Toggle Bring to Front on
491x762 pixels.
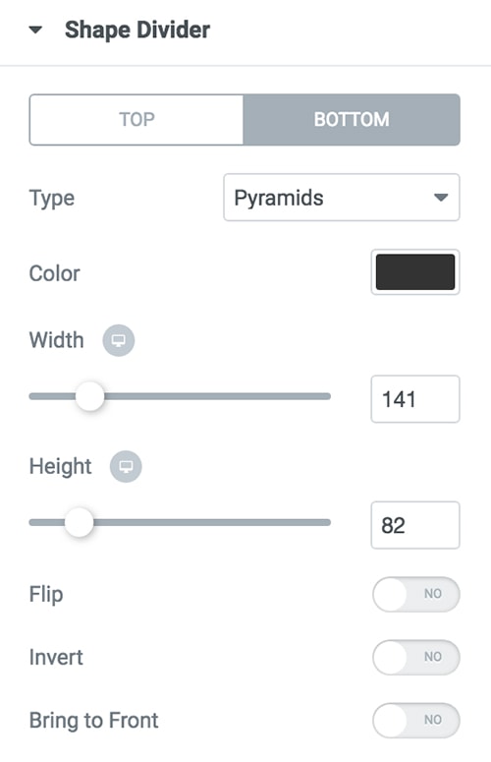point(416,720)
